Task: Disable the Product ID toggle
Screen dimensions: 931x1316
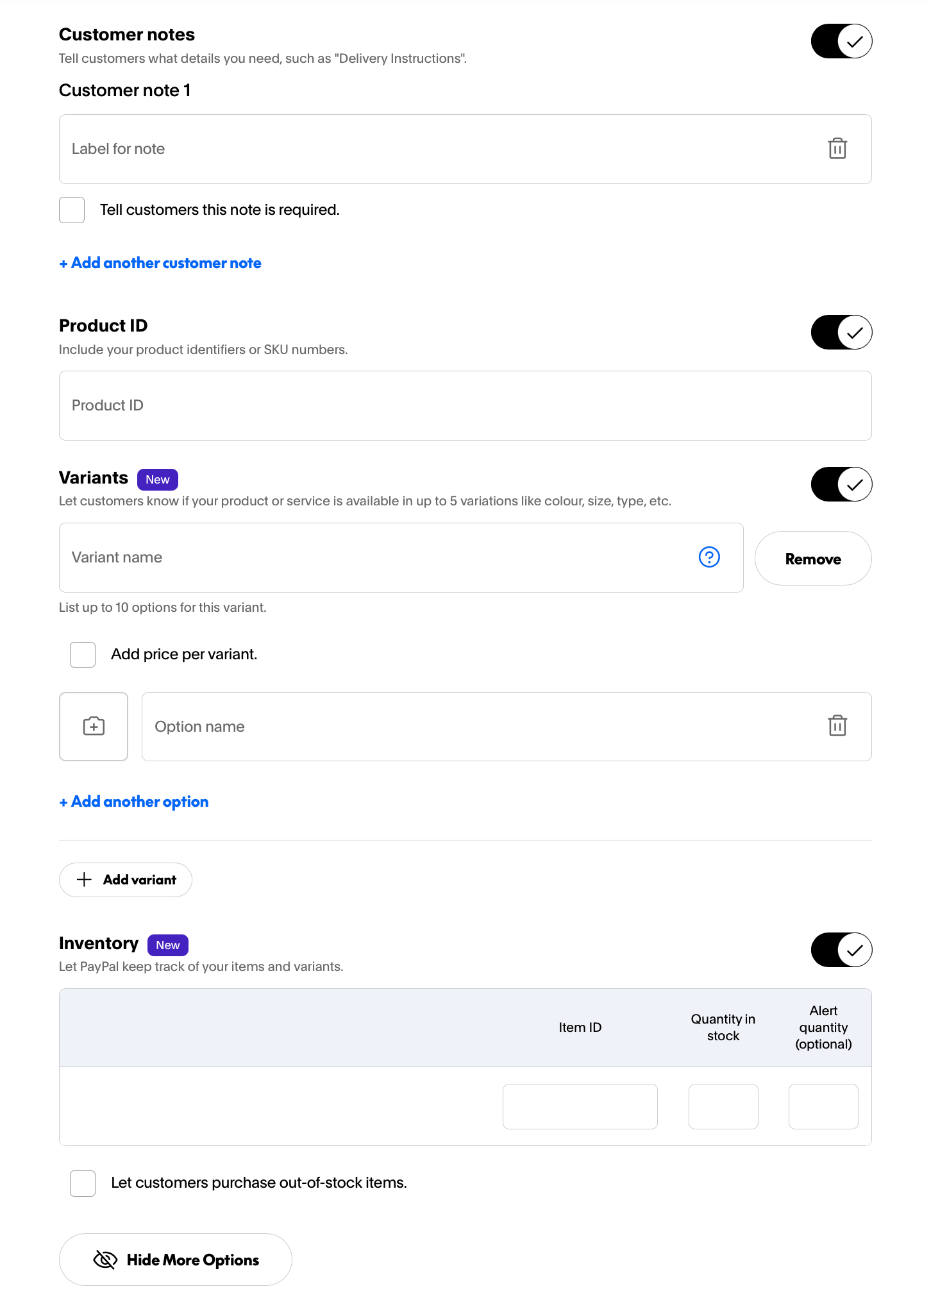Action: tap(841, 332)
